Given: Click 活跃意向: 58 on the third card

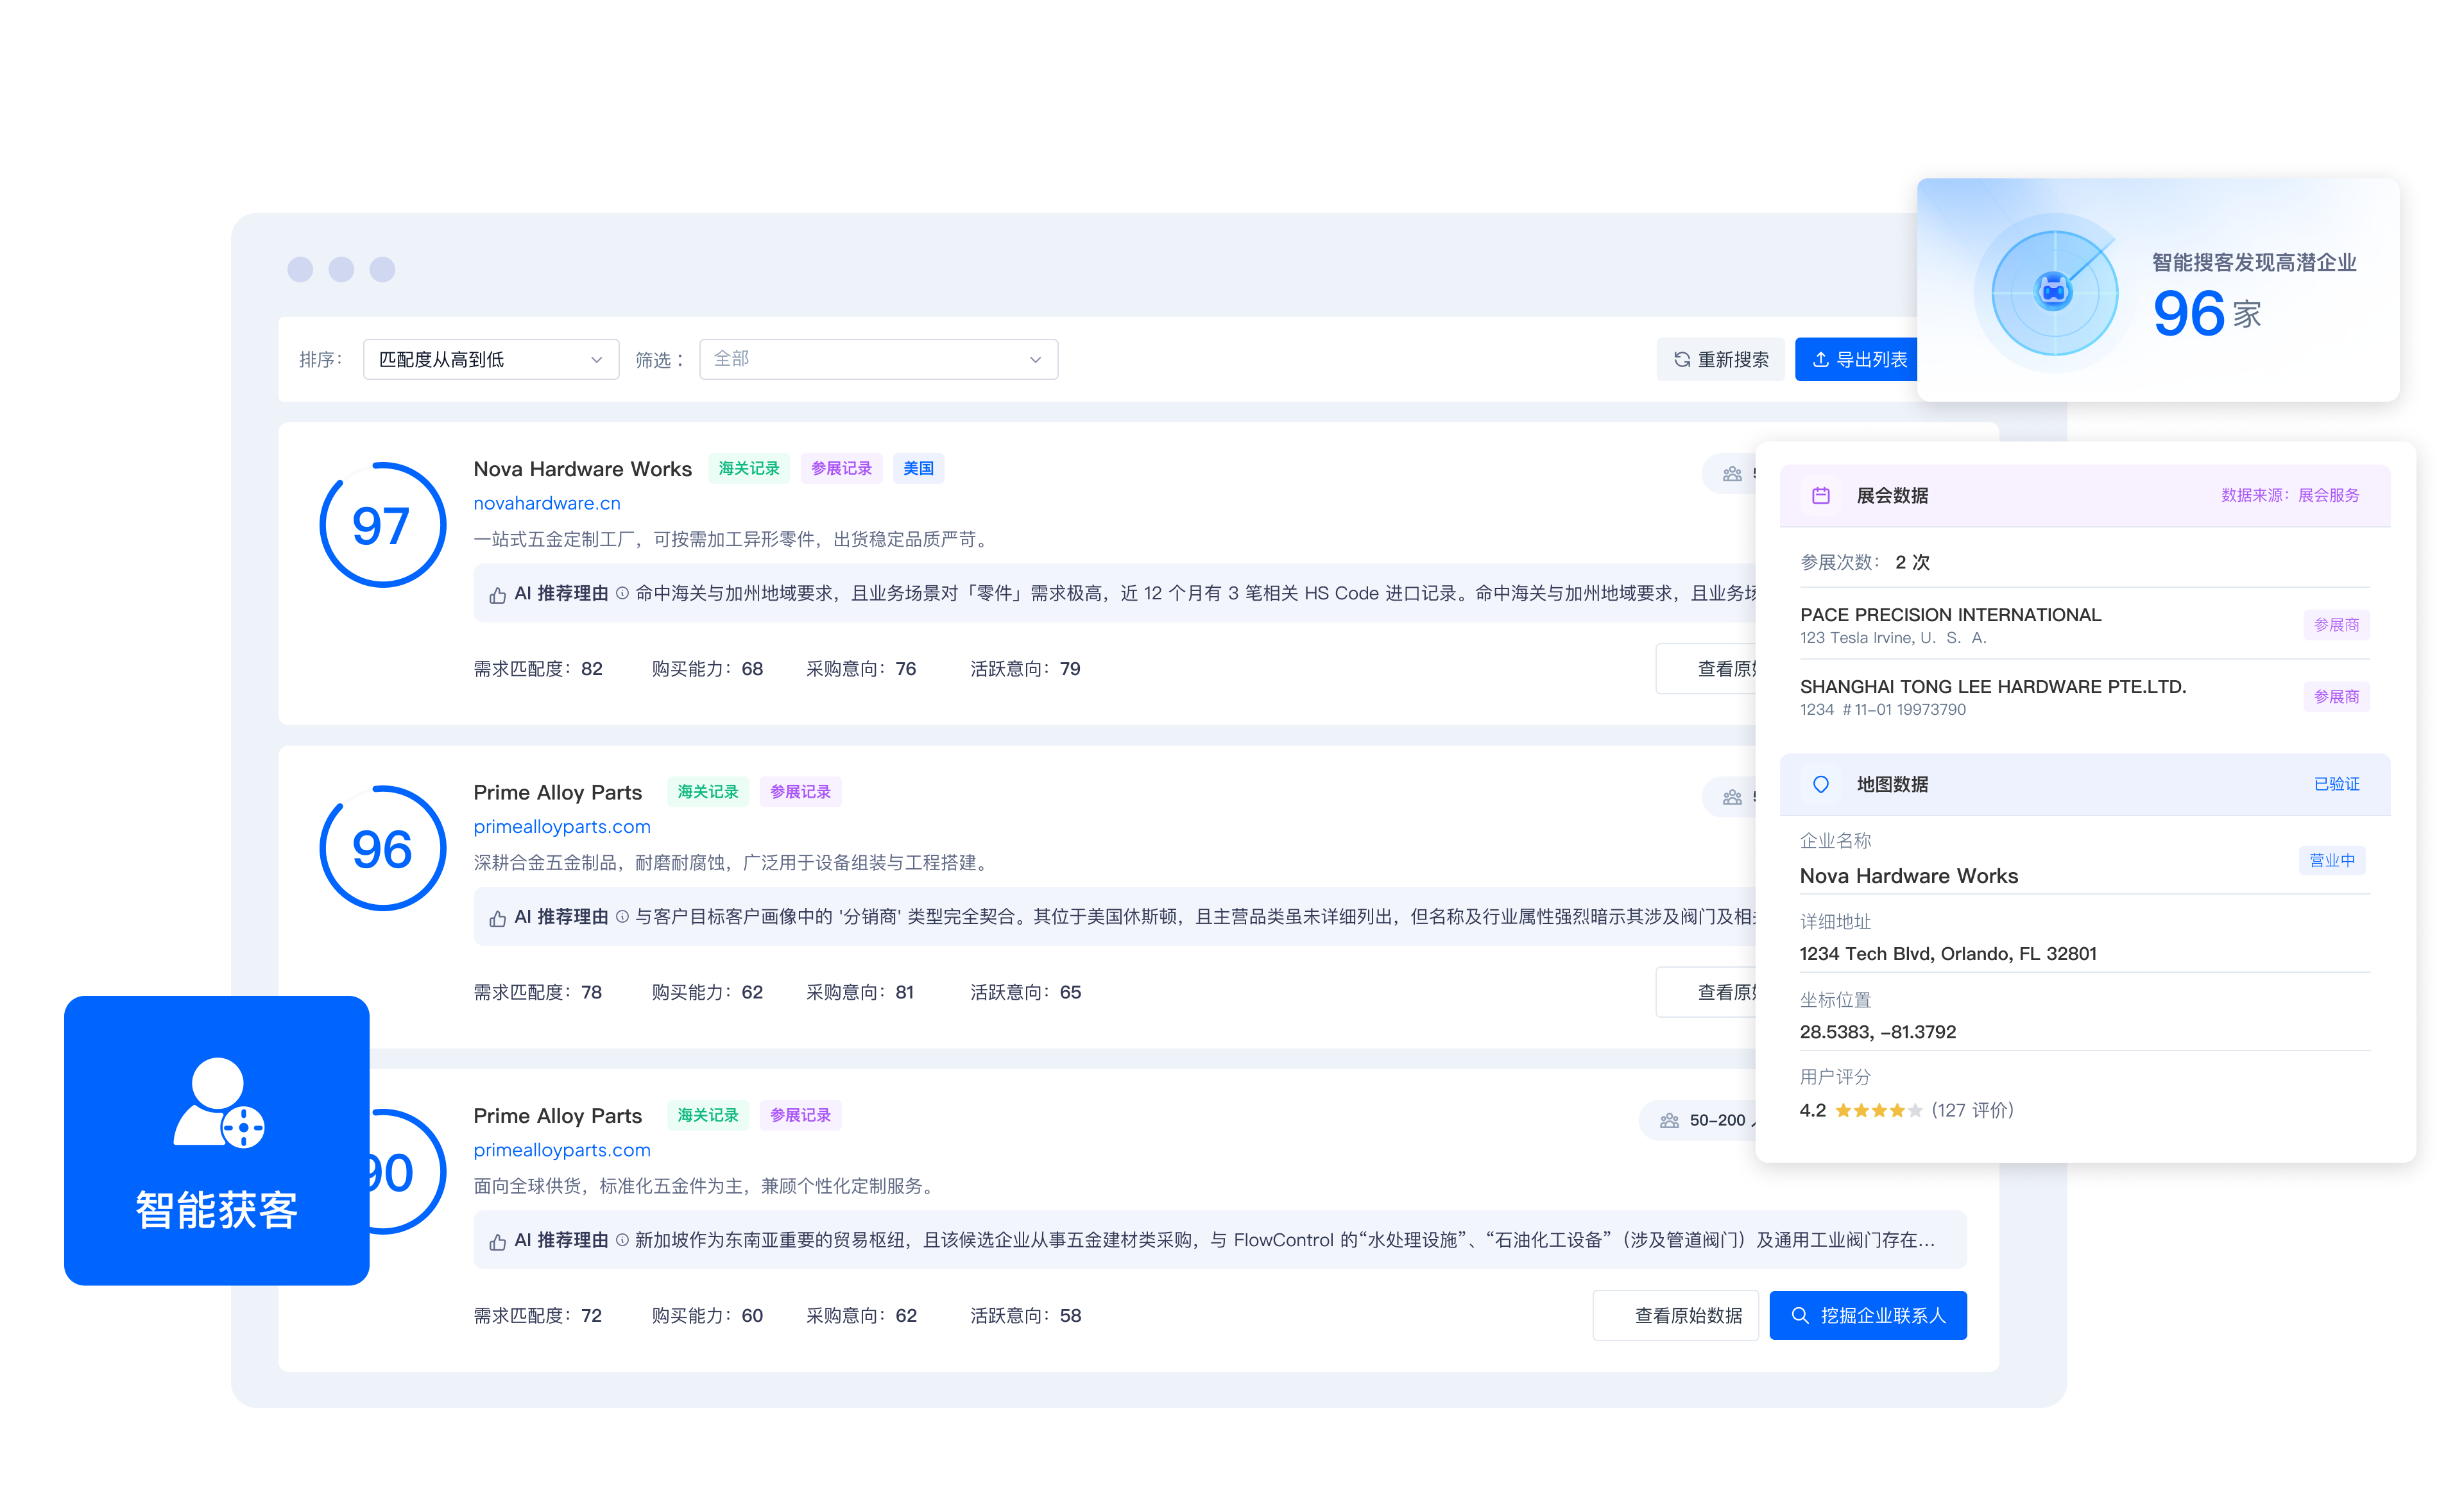Looking at the screenshot, I should point(1025,1316).
